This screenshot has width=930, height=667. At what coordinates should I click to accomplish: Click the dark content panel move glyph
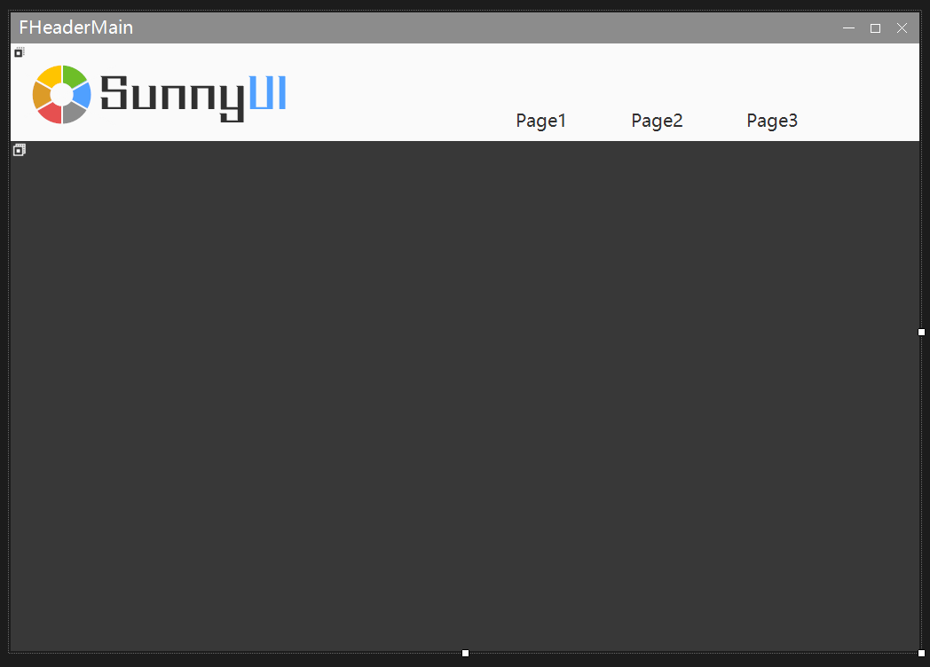click(19, 150)
